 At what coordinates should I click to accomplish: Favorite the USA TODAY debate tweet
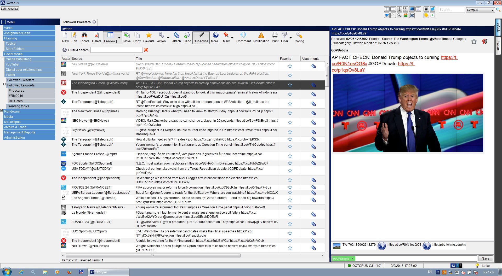tap(290, 171)
